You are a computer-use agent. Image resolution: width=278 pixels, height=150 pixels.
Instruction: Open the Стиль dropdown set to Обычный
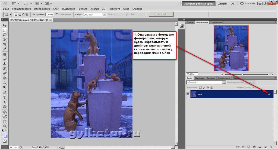tap(94, 15)
